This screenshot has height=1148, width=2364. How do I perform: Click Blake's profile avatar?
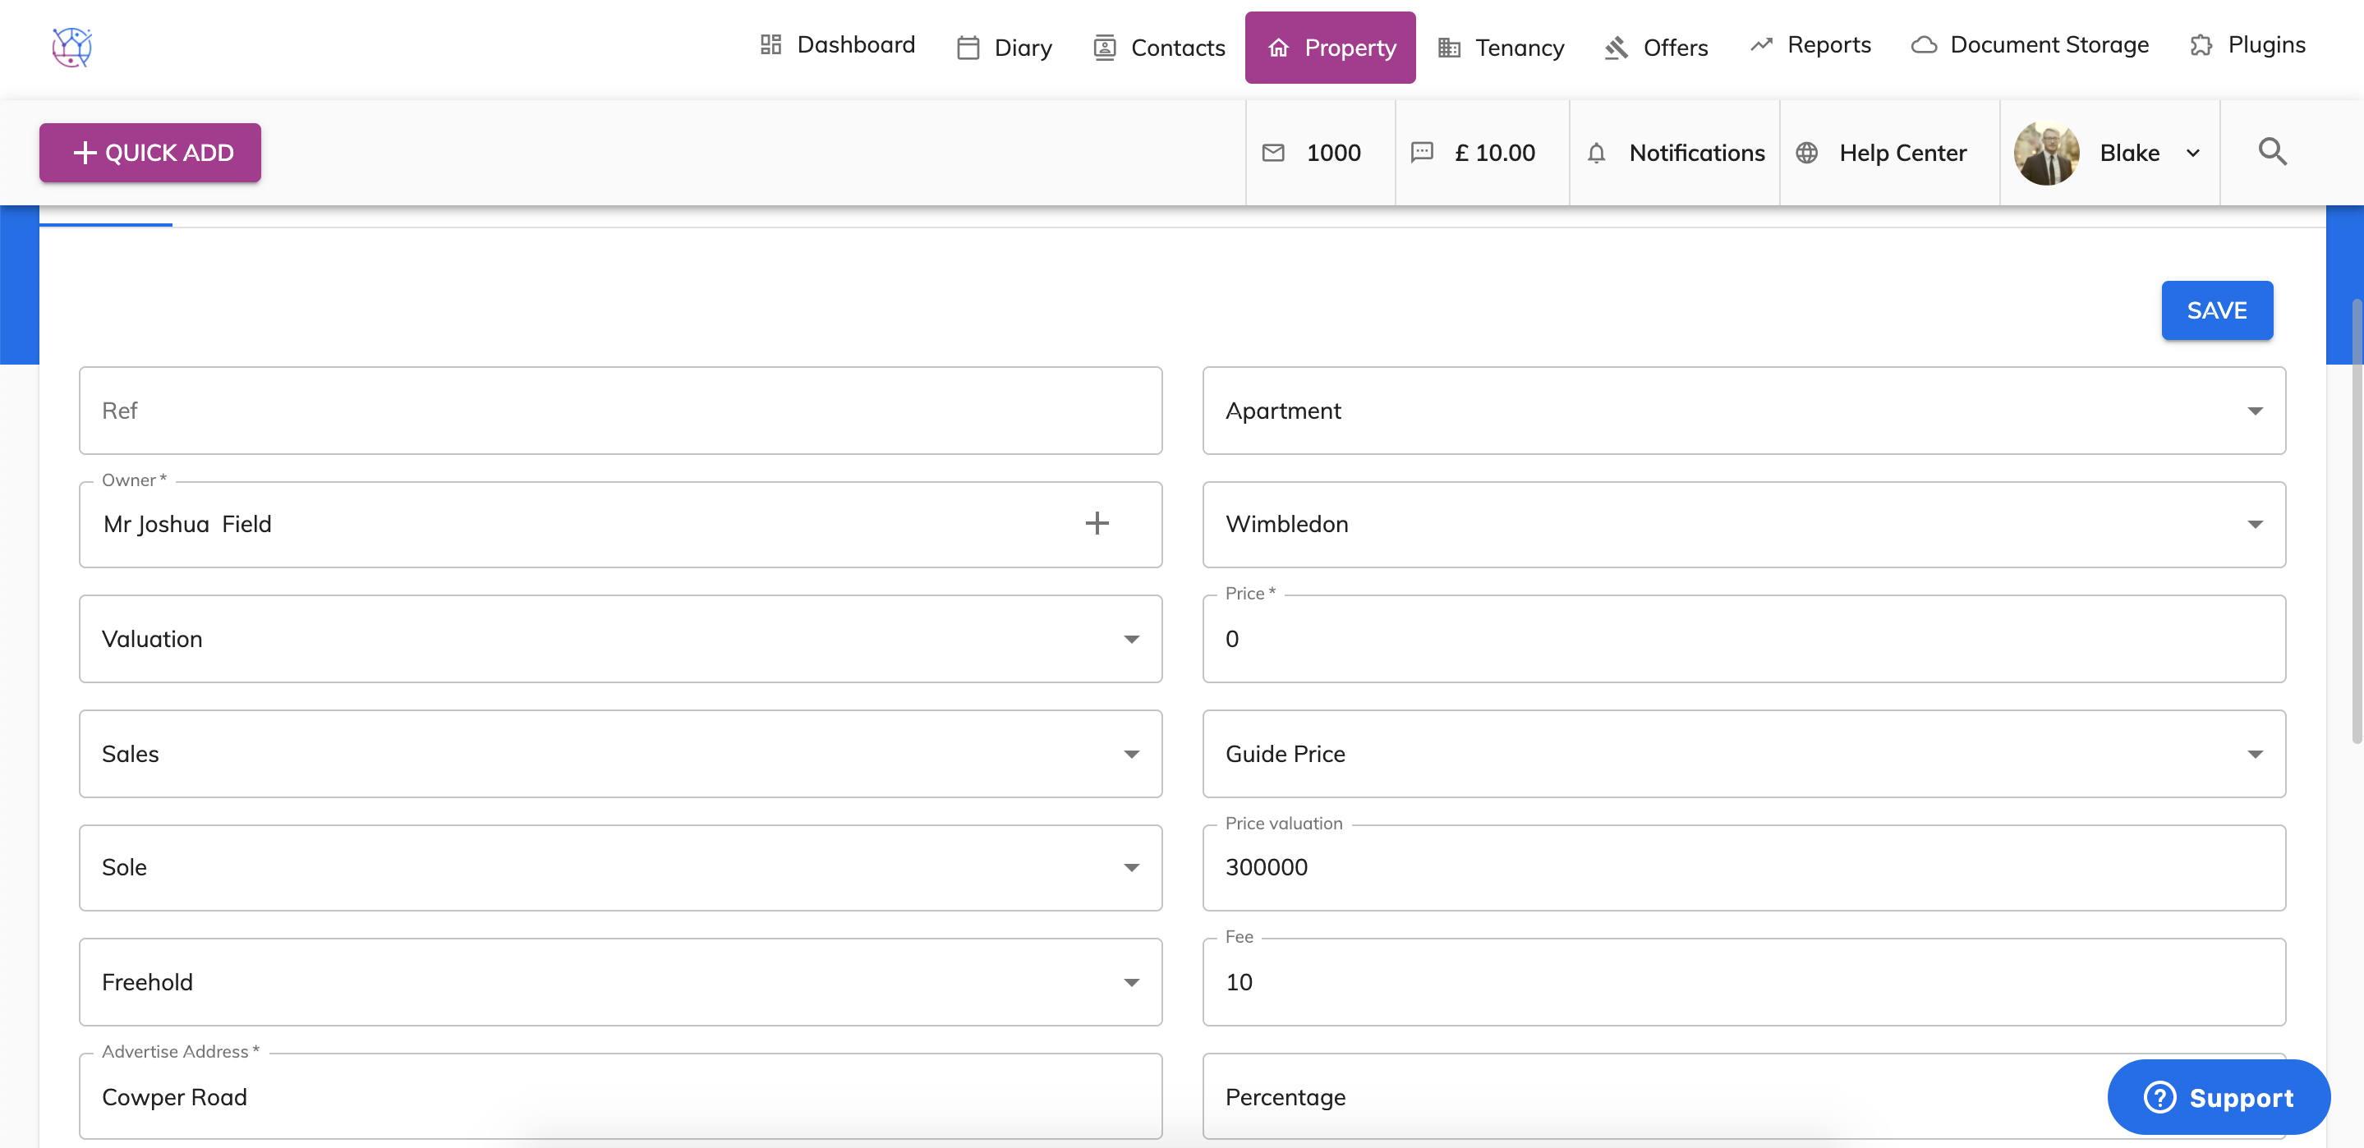pos(2045,154)
